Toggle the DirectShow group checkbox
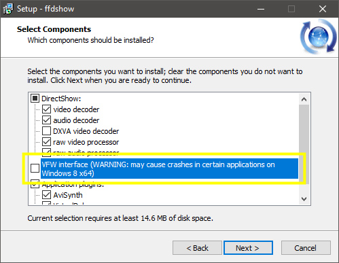339x263 pixels. point(35,99)
